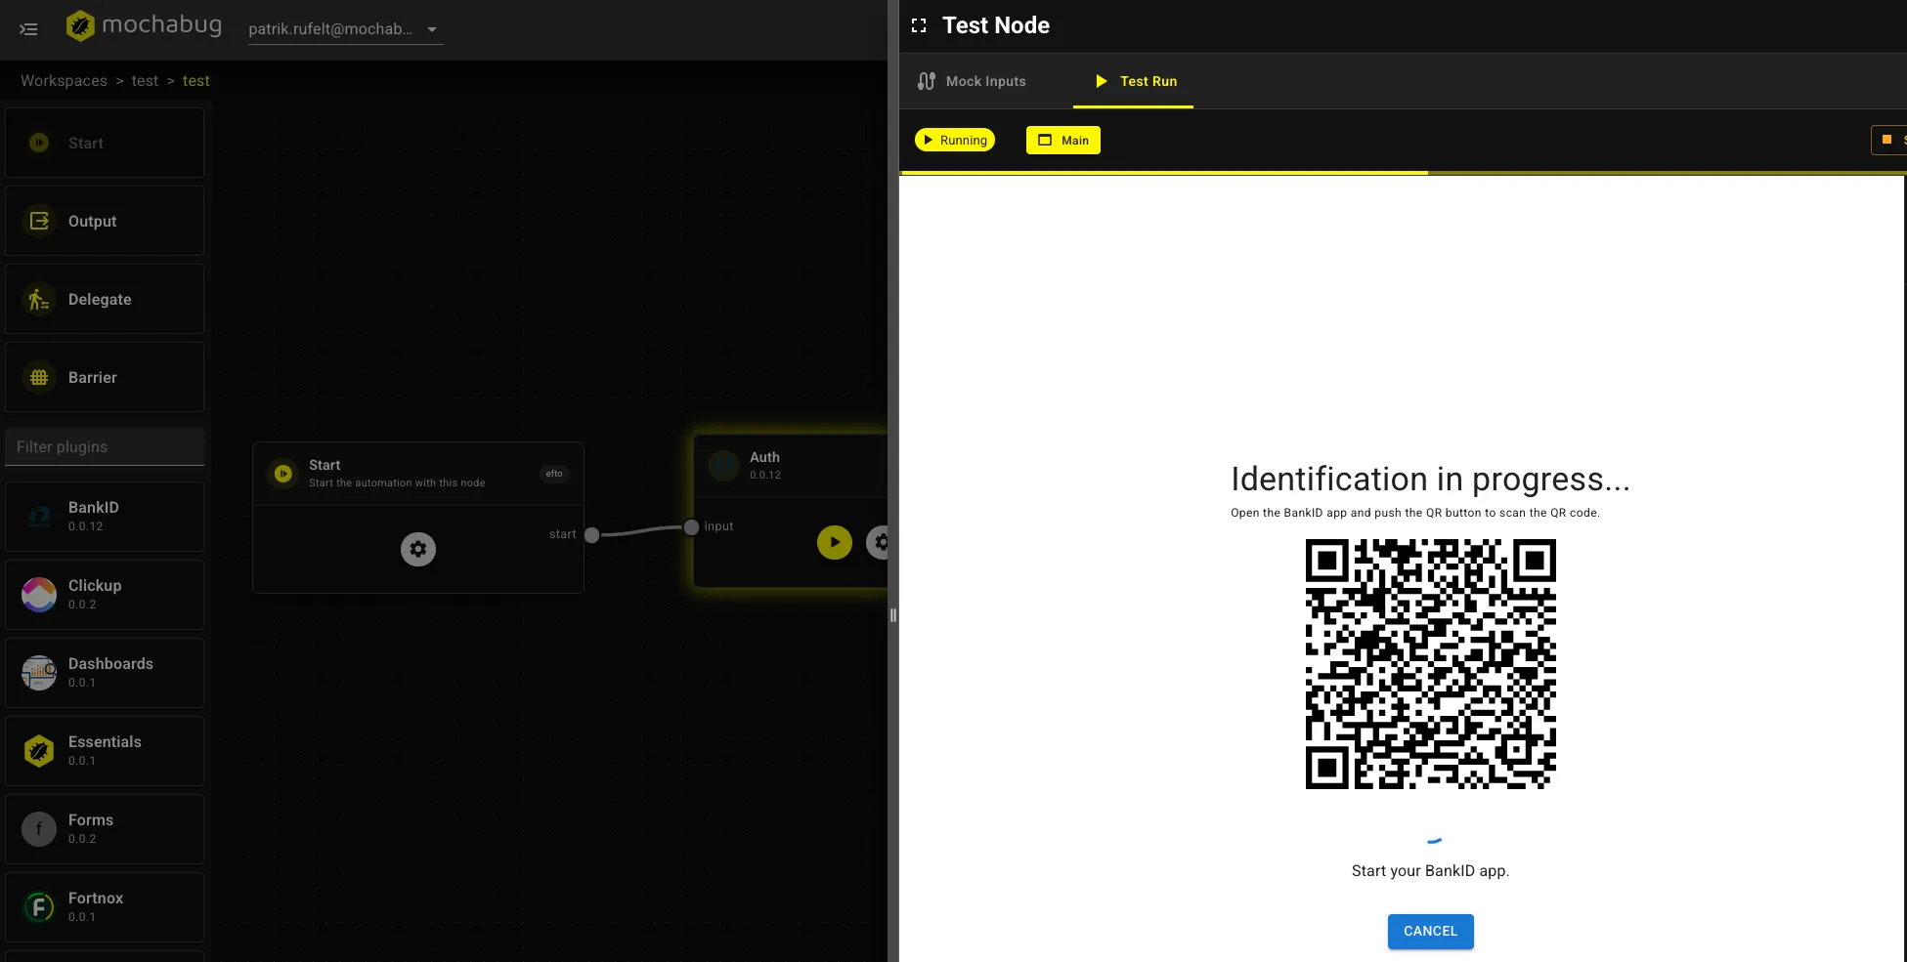
Task: Click the Filter plugins search field
Action: [105, 446]
